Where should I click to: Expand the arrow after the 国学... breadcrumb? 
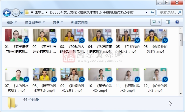pyautogui.click(x=47, y=12)
